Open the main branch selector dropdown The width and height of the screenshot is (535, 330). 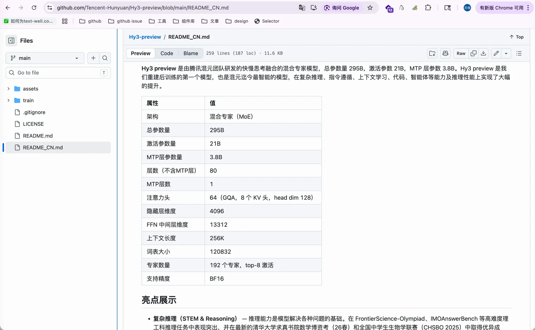tap(45, 58)
